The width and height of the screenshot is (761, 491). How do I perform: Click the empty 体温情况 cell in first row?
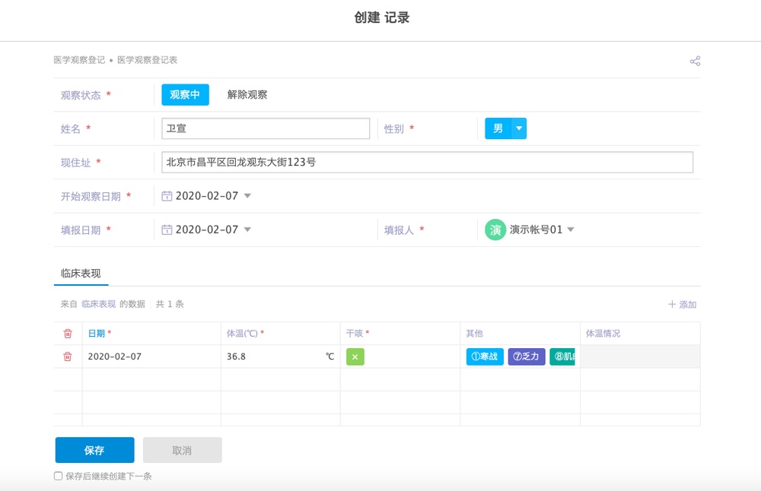(640, 356)
